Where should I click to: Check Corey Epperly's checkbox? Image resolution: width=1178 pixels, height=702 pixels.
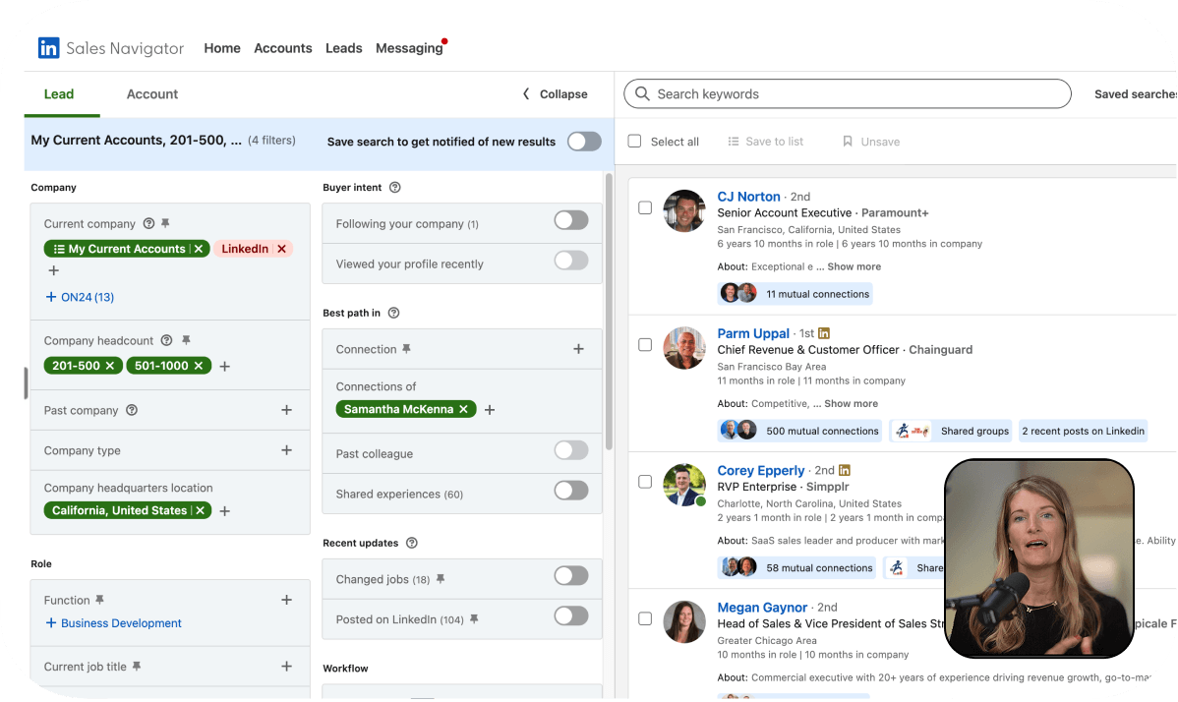645,482
